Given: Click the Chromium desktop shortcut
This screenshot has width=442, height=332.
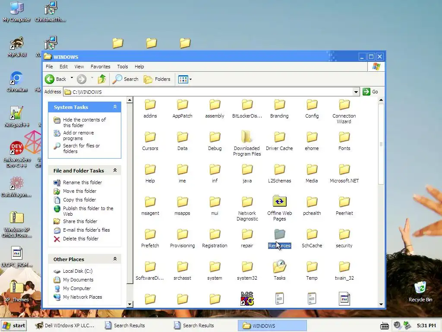Looking at the screenshot, I should point(17,82).
